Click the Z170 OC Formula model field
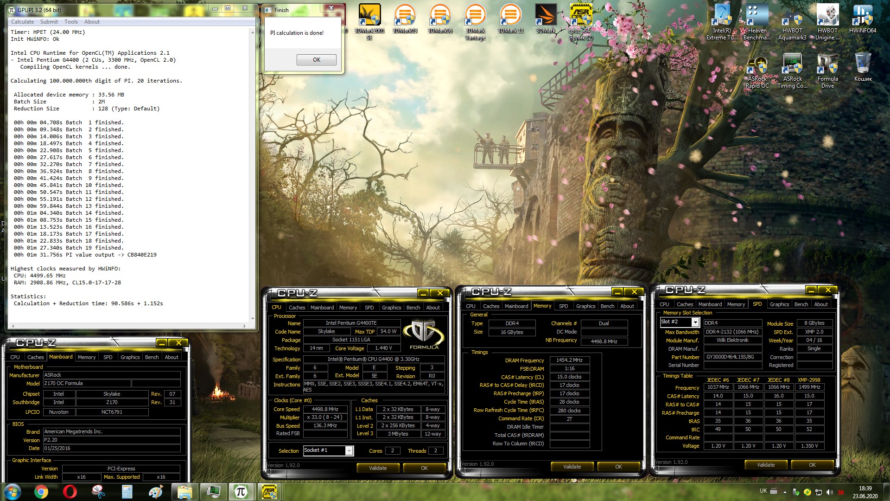The image size is (890, 501). (x=87, y=383)
